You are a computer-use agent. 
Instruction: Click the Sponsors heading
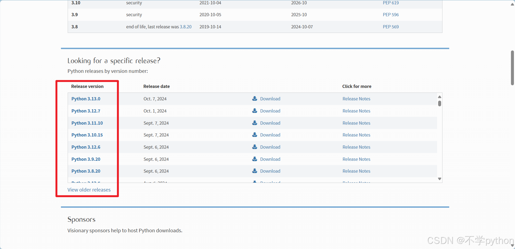(x=81, y=219)
